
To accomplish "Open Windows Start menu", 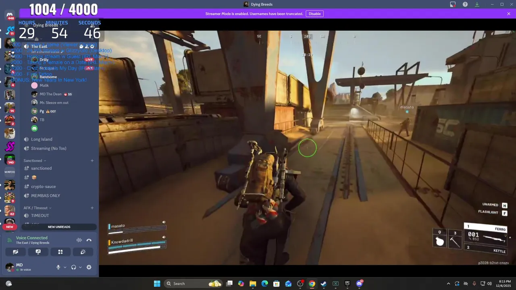I will [x=157, y=284].
